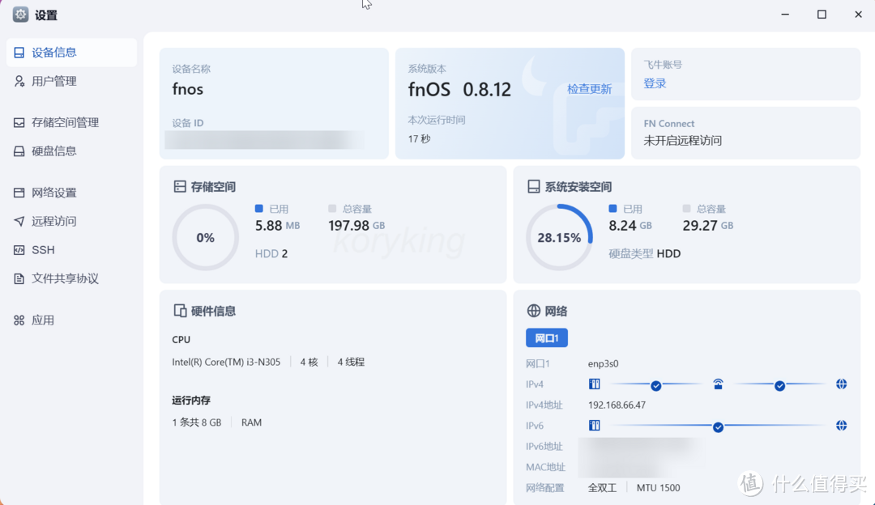Click the 检查更新 check update button

coord(589,89)
